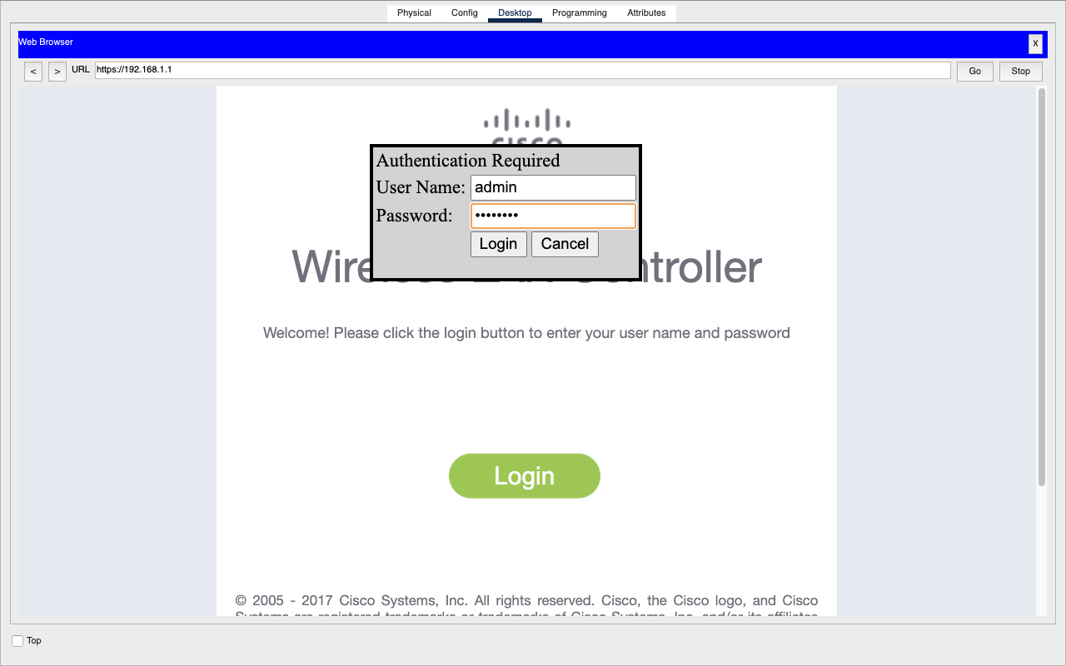
Task: Click the Cisco logo on page
Action: pos(523,127)
